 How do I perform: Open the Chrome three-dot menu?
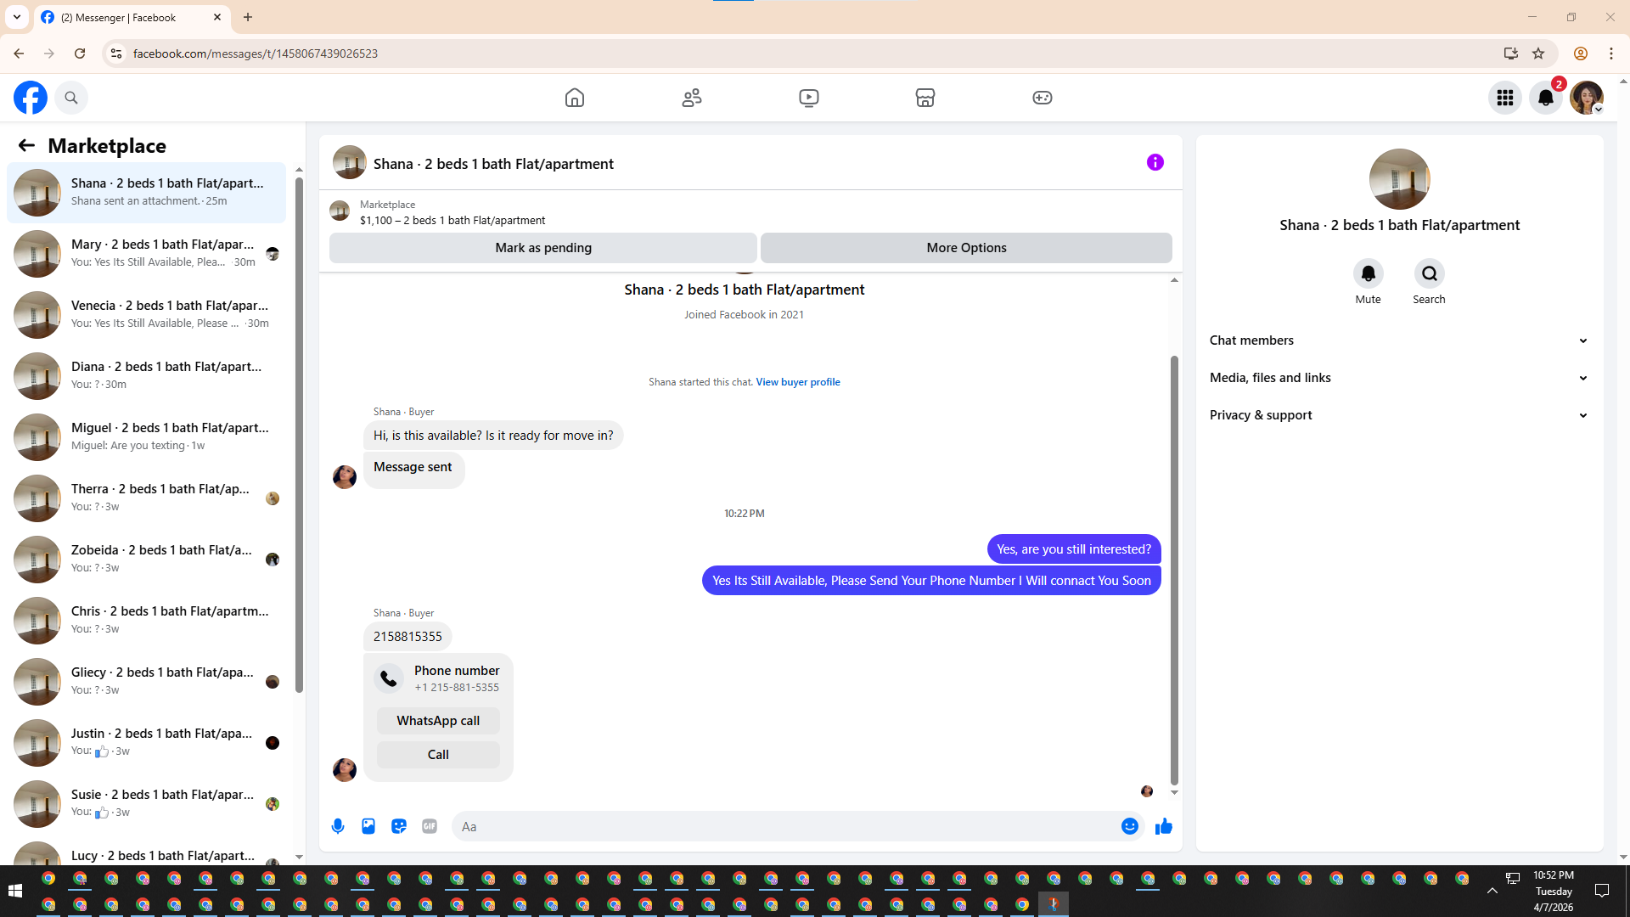(x=1611, y=53)
